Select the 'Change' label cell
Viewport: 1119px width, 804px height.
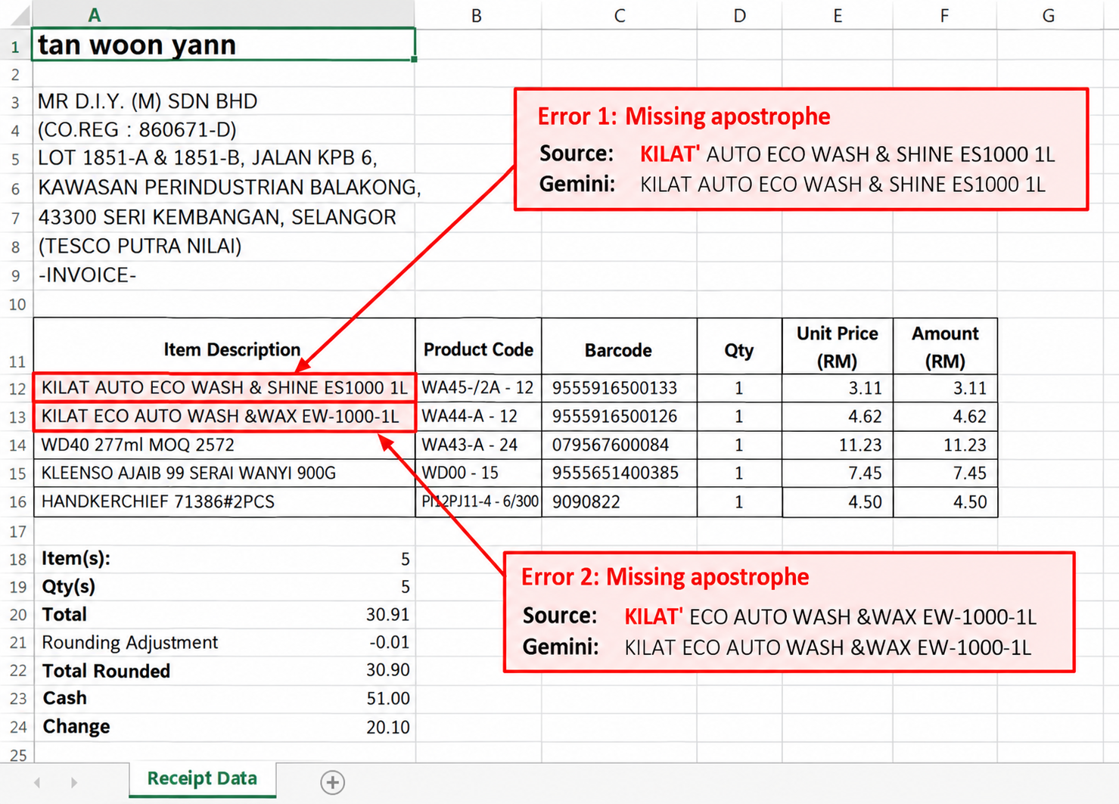tap(76, 727)
